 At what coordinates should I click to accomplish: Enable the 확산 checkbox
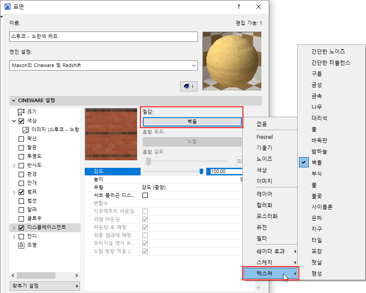pos(21,139)
